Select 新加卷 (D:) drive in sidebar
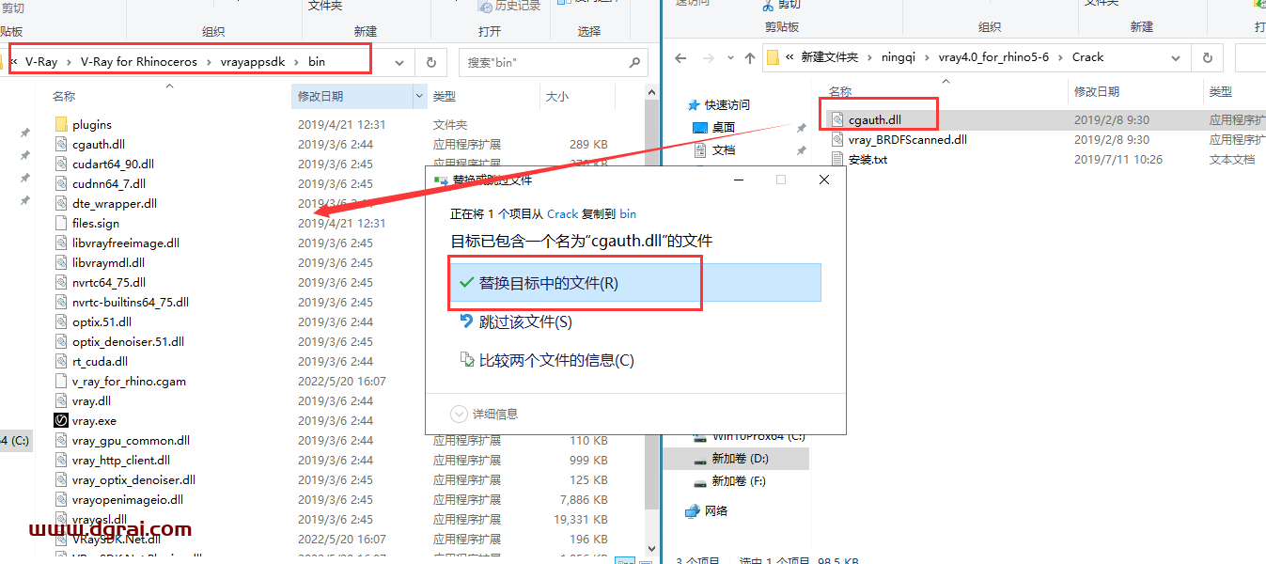1266x564 pixels. pos(739,459)
